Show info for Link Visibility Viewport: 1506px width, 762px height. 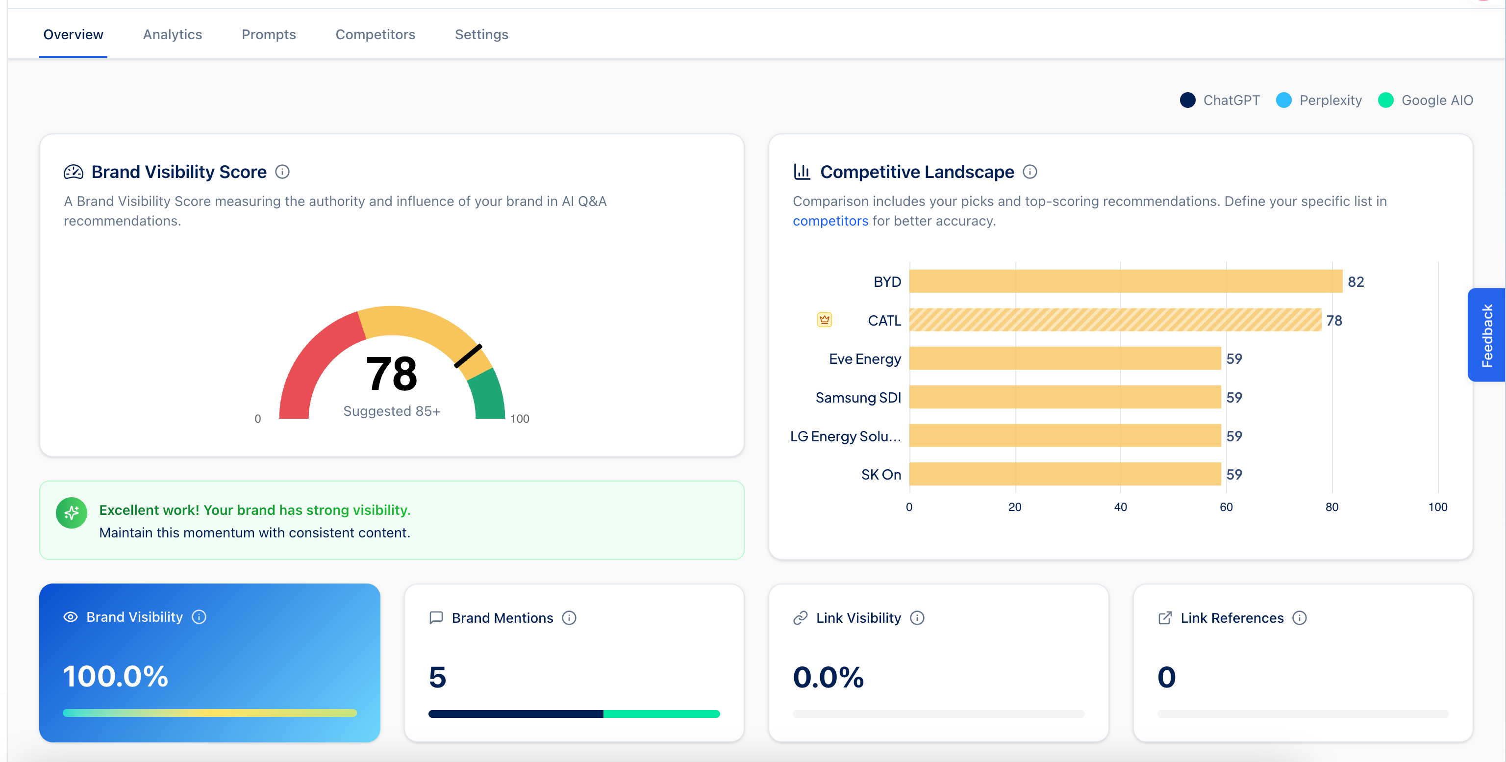tap(917, 618)
